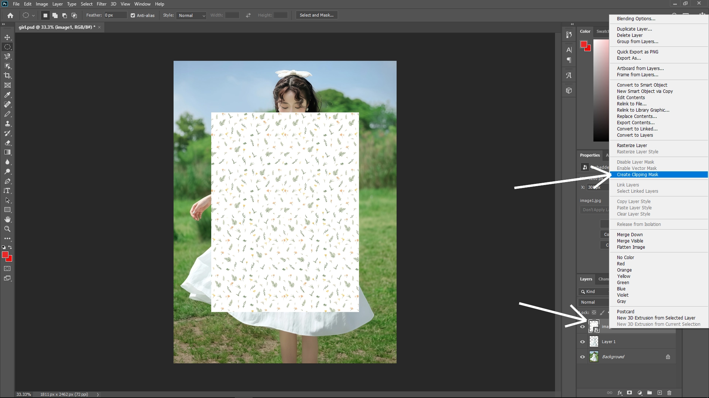
Task: Click the Select and Mask button
Action: pos(316,15)
